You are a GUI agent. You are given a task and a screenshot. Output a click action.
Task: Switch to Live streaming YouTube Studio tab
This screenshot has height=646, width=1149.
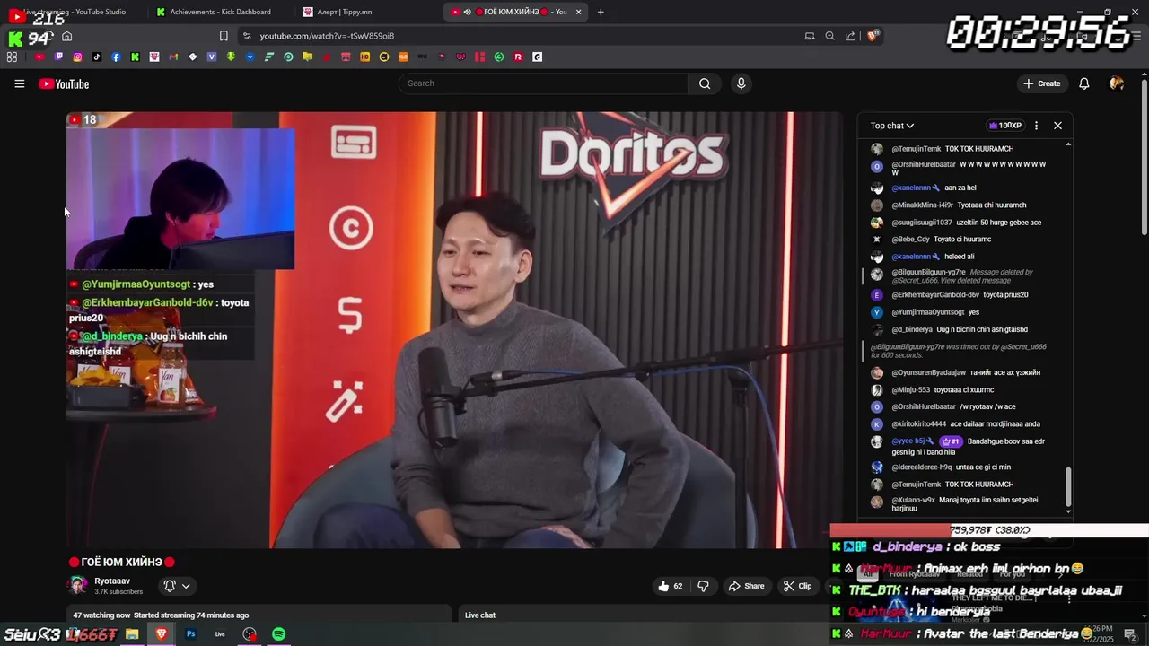[74, 12]
